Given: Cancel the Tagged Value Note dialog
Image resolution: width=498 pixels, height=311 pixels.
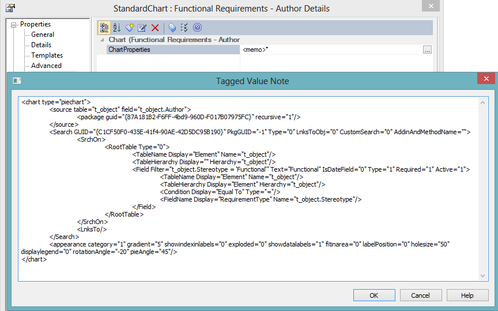Looking at the screenshot, I should [421, 295].
